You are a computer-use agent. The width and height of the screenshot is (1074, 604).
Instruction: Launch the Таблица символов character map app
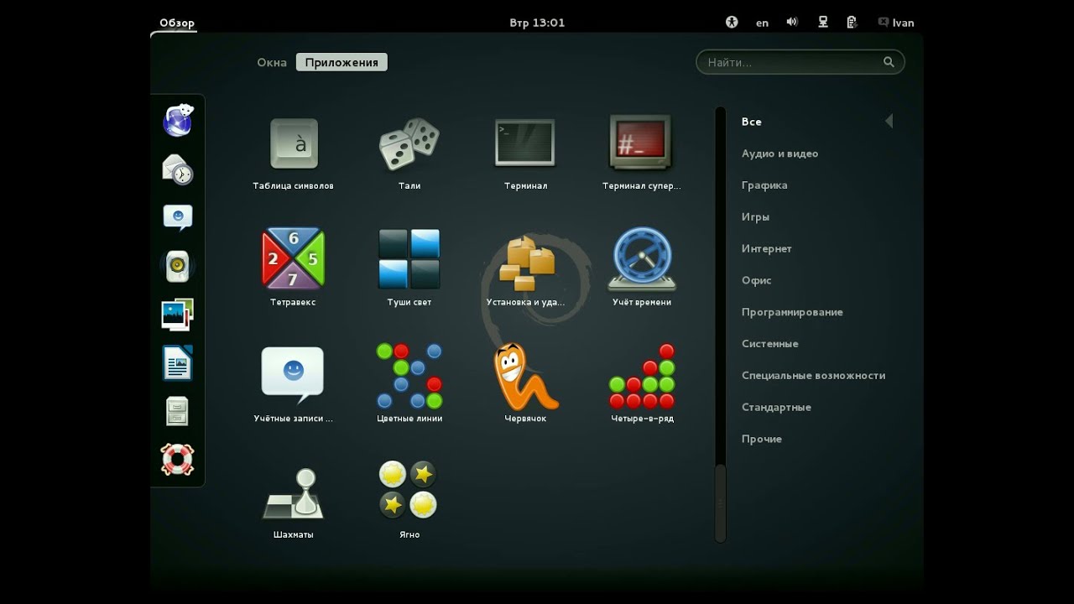[294, 154]
